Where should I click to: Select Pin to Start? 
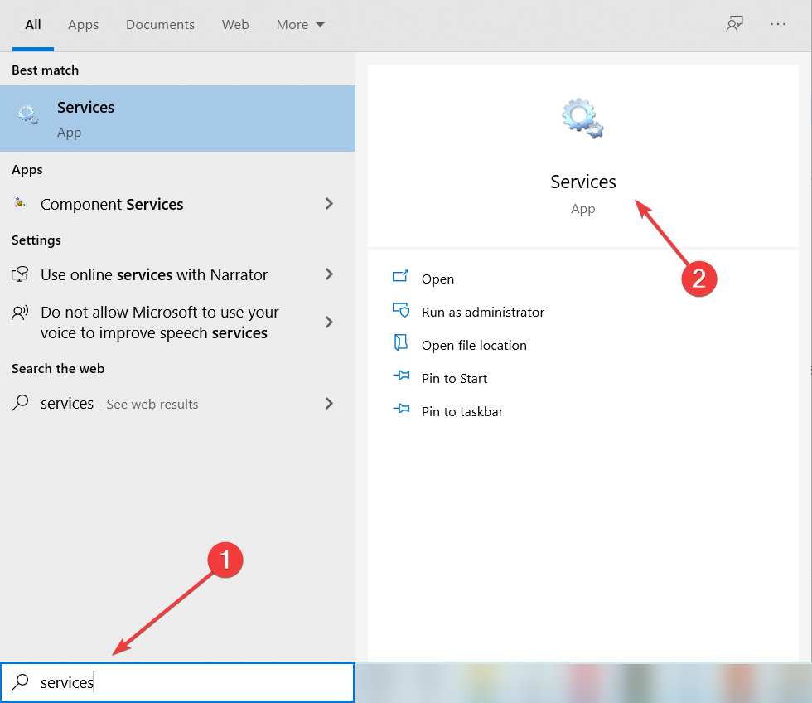pos(454,378)
